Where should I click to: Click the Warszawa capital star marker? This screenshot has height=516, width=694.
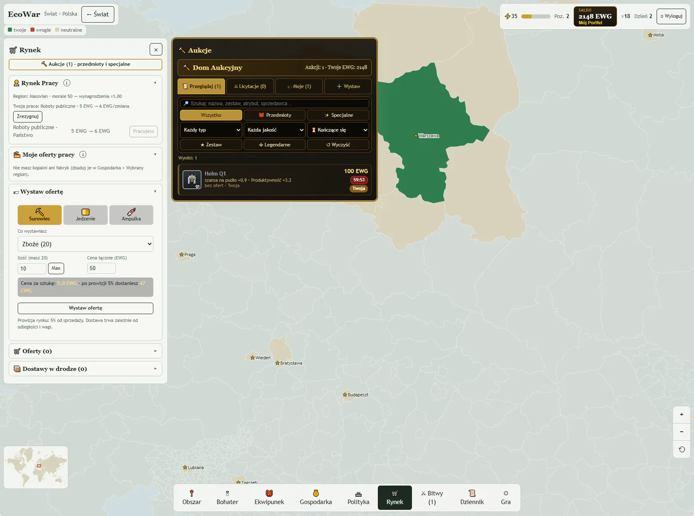click(x=416, y=136)
